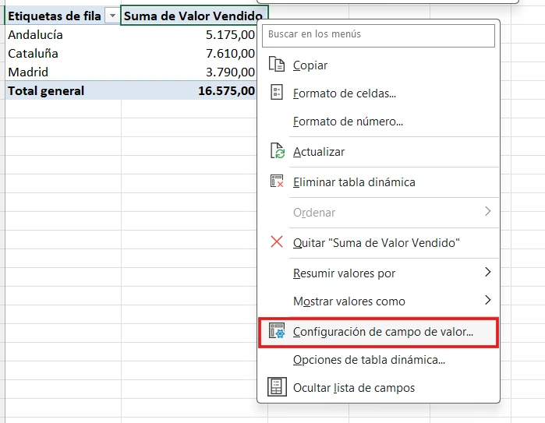
Task: Click the Copiar icon in context menu
Action: tap(277, 64)
